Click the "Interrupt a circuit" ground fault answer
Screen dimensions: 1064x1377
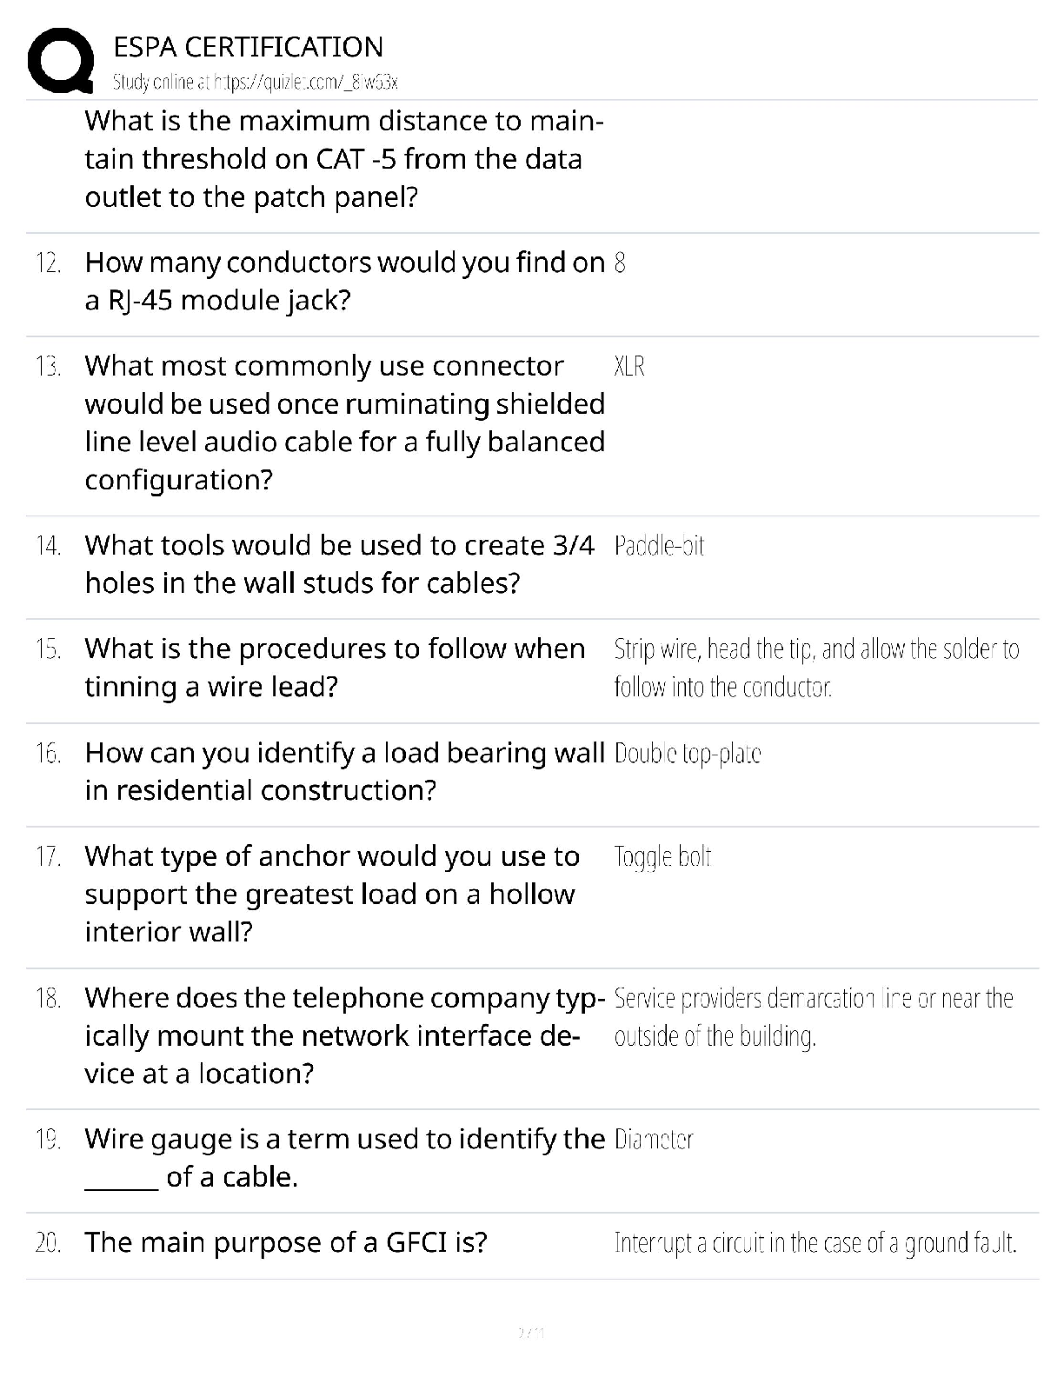tap(815, 1243)
